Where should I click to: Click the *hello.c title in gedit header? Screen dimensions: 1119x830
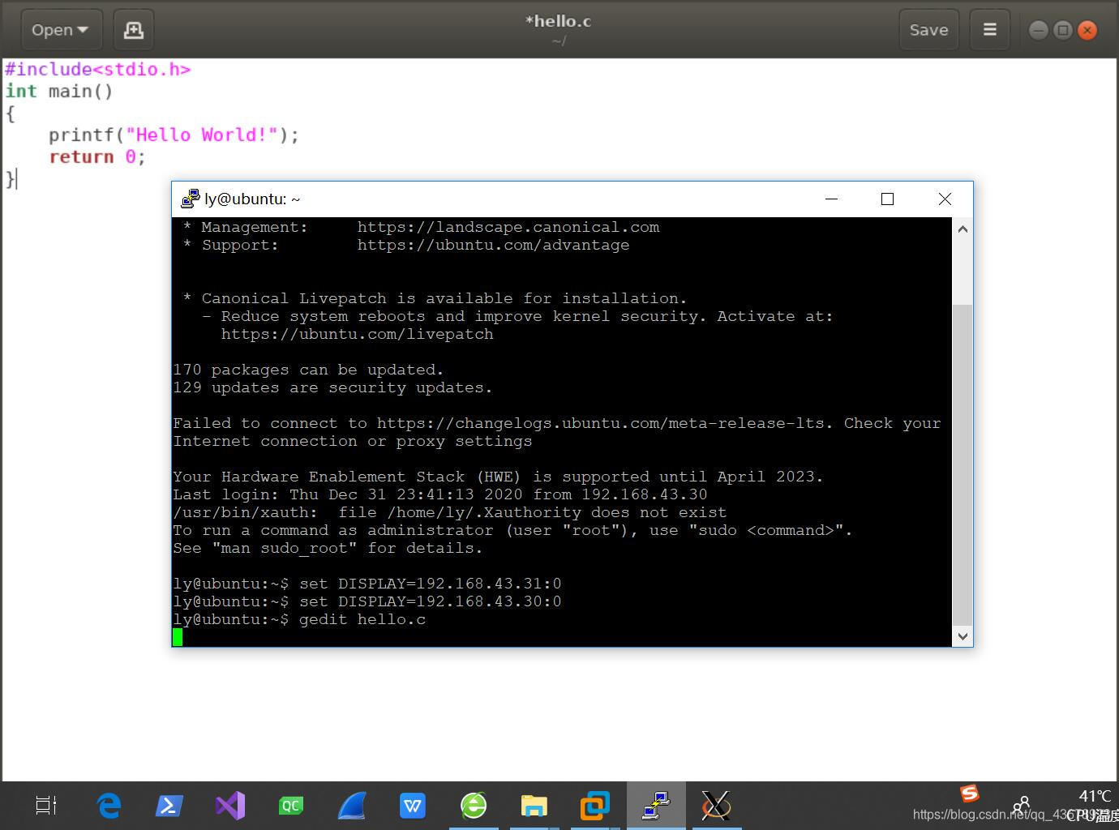tap(559, 21)
